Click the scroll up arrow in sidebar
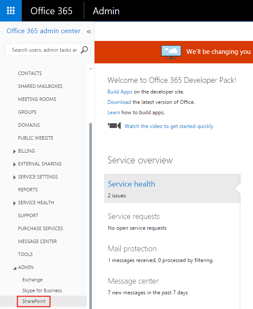Image resolution: width=253 pixels, height=309 pixels. (x=91, y=69)
